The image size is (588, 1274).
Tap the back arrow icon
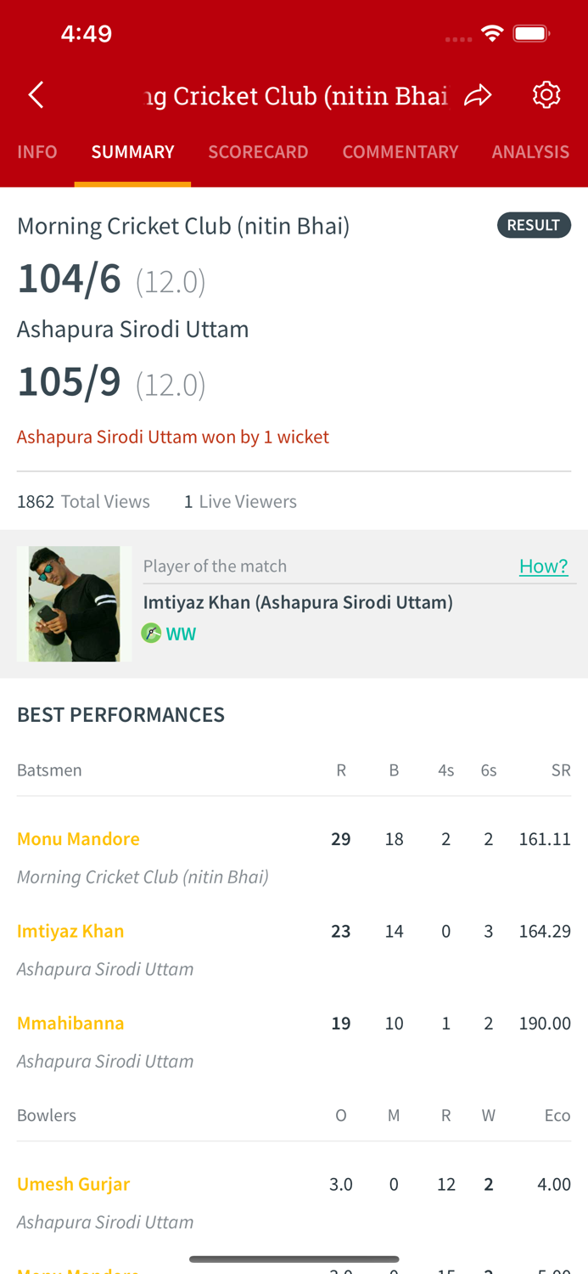(x=36, y=95)
